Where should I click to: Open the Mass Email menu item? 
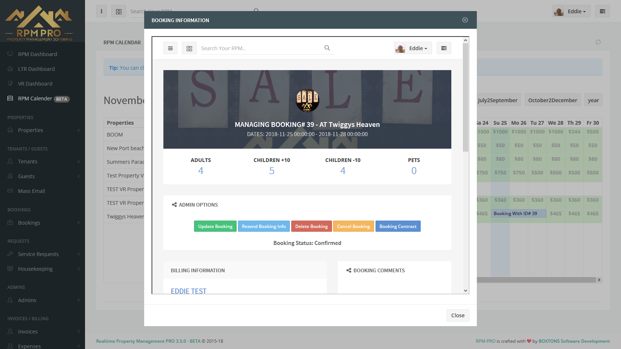coord(43,191)
